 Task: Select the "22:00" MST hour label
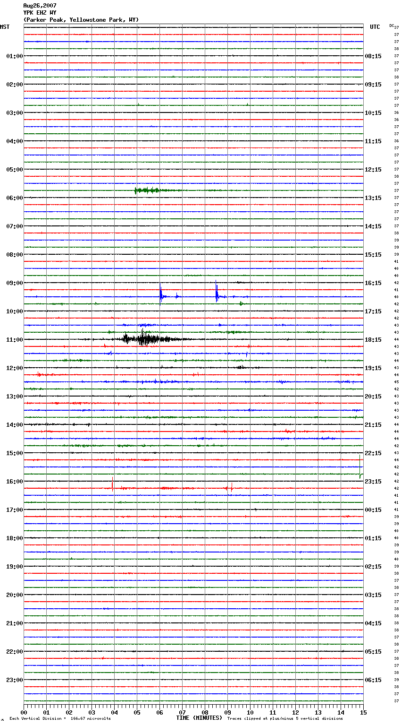click(15, 652)
